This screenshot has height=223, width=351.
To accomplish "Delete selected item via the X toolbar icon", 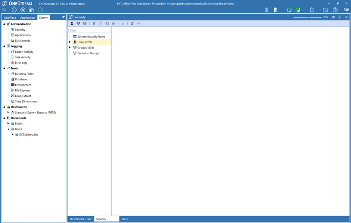I will [x=94, y=23].
